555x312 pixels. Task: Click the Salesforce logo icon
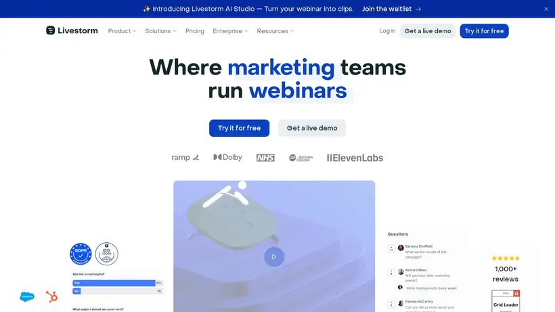[x=27, y=296]
